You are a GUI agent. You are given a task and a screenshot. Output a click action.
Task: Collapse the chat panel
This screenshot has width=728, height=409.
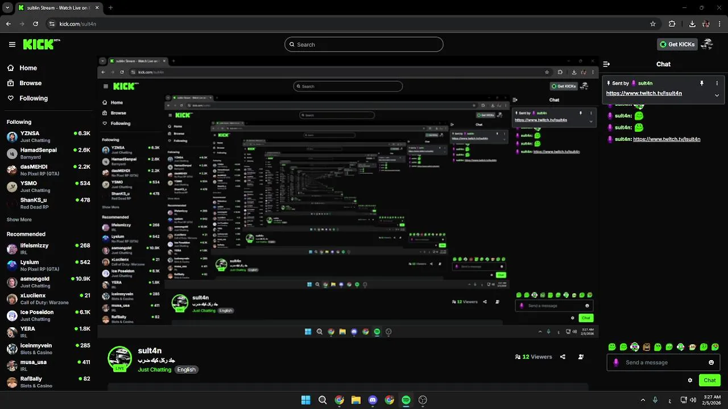[606, 64]
